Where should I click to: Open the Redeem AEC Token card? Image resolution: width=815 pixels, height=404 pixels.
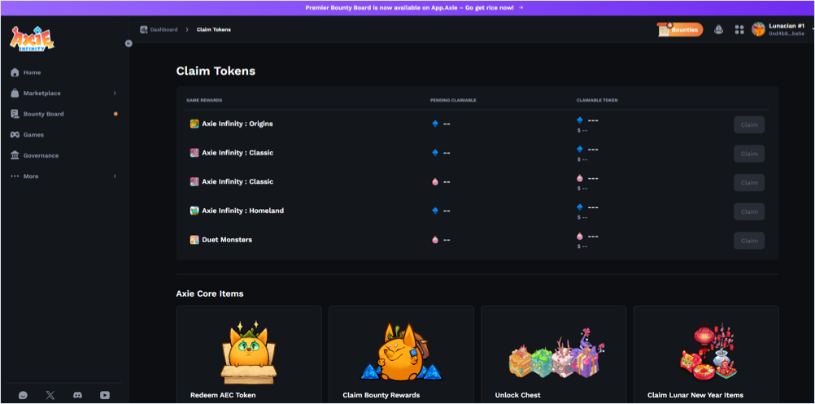[x=248, y=354]
